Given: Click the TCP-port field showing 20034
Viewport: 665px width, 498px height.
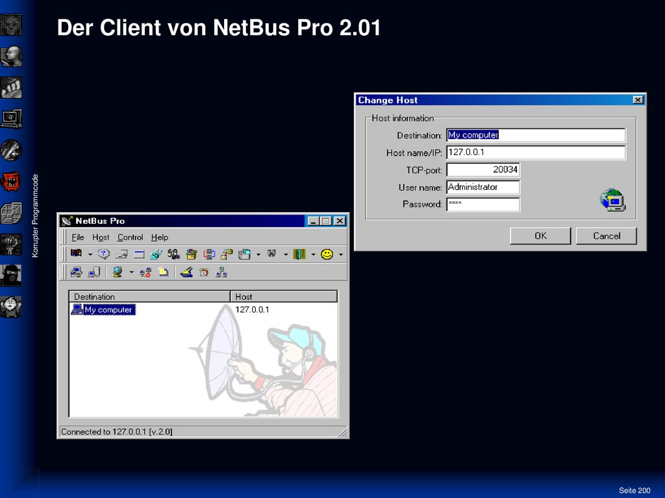Looking at the screenshot, I should tap(483, 170).
